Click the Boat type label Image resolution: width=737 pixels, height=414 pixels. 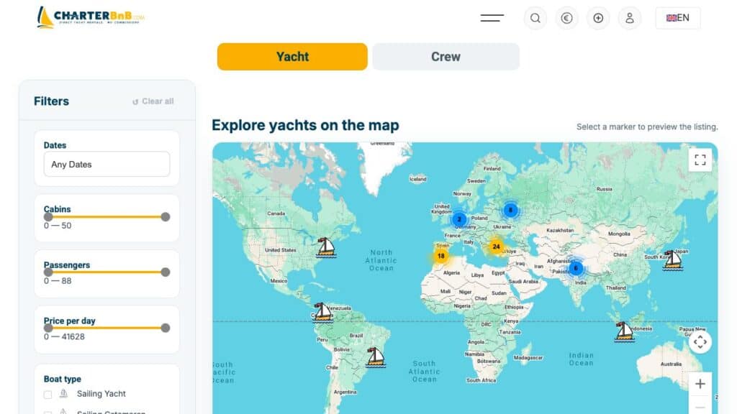(x=62, y=379)
